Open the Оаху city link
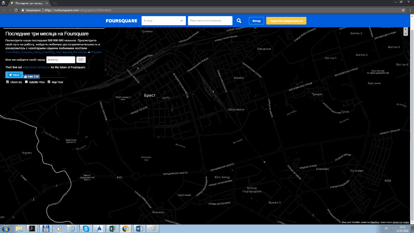 coord(37,52)
